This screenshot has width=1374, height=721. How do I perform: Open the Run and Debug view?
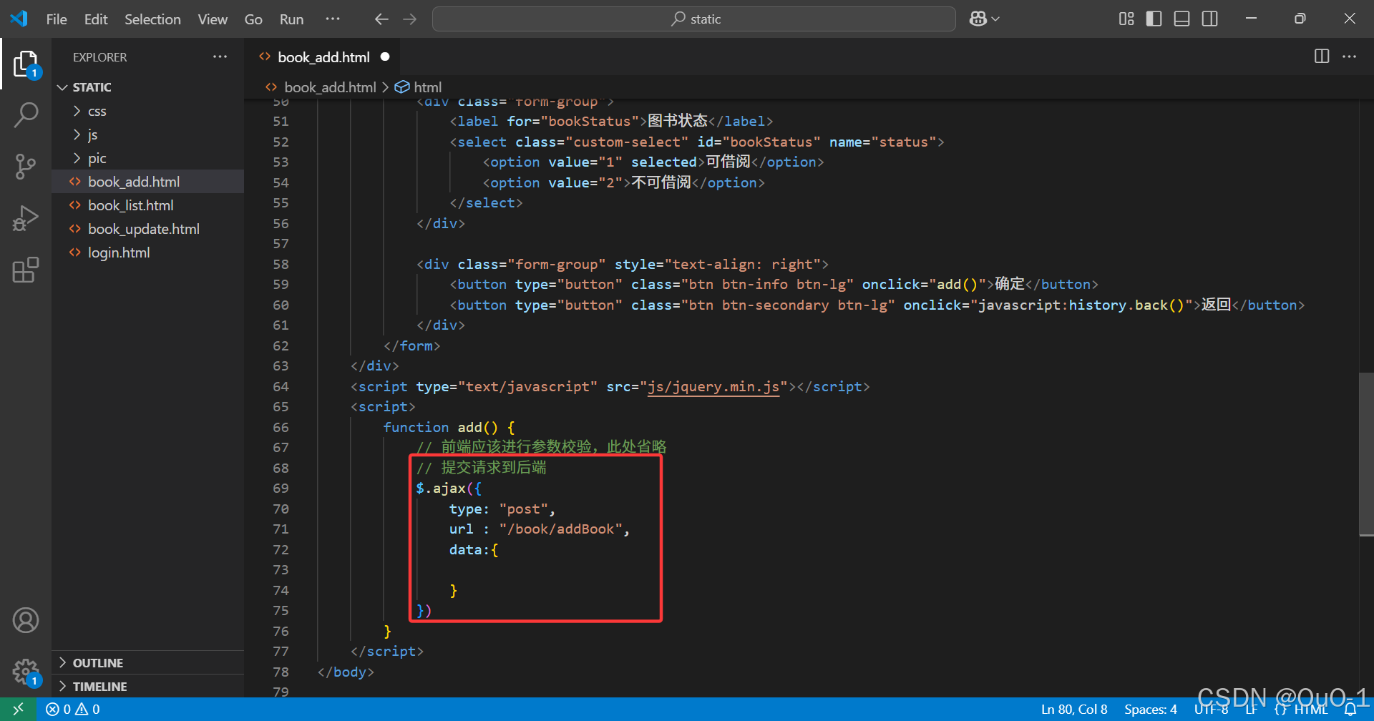(26, 218)
